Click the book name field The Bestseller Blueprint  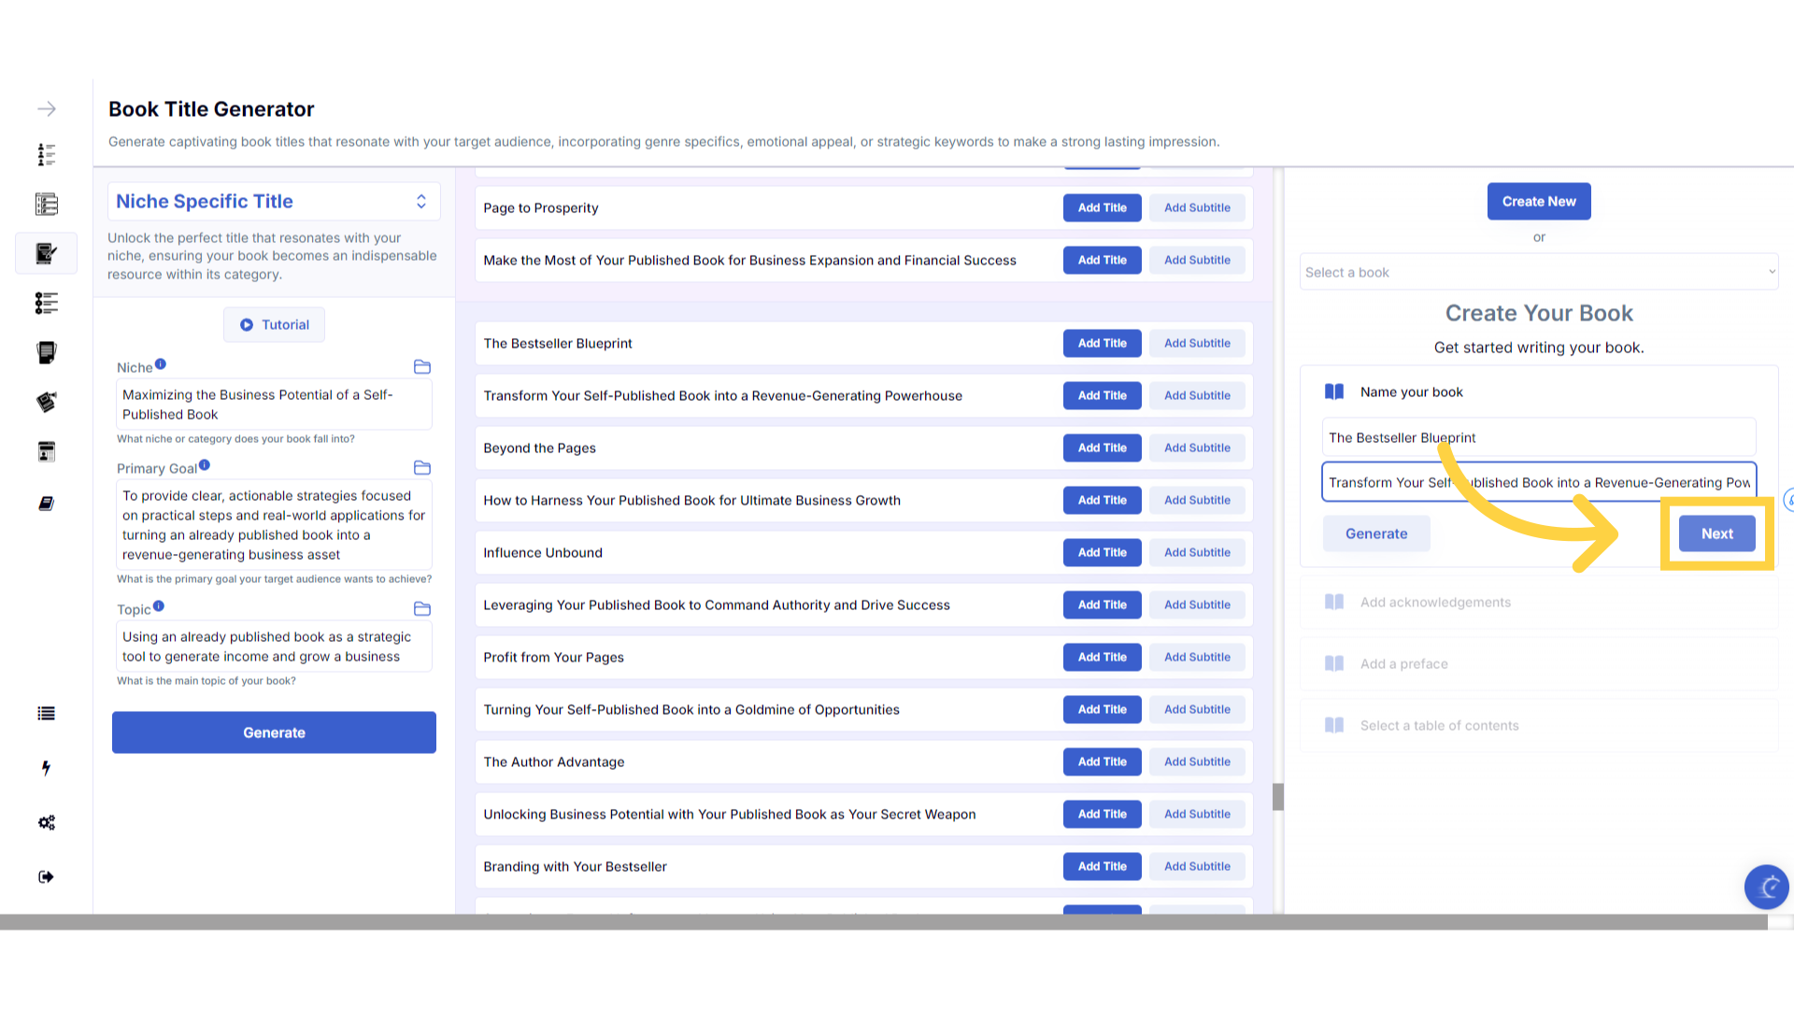(1538, 438)
